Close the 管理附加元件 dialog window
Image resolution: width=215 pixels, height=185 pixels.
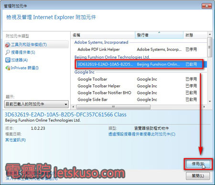[x=207, y=6]
